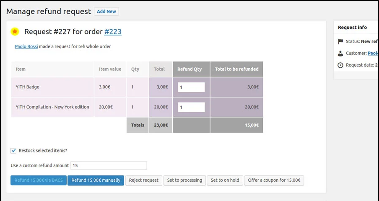Screen dimensions: 379x201
Task: Click the Reject request button
Action: tap(144, 180)
